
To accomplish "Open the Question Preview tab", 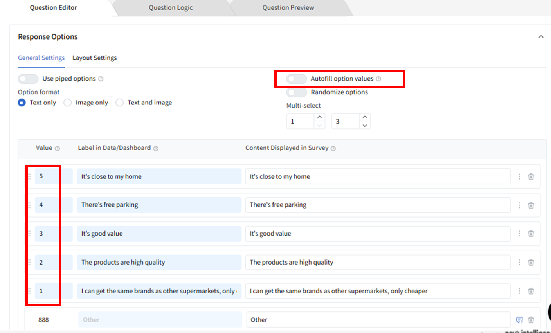I will click(288, 8).
